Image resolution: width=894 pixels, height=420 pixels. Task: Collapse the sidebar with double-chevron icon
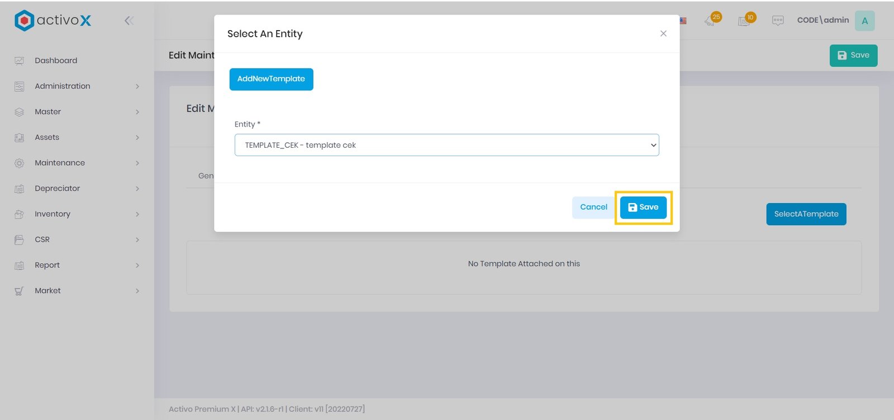coord(129,21)
